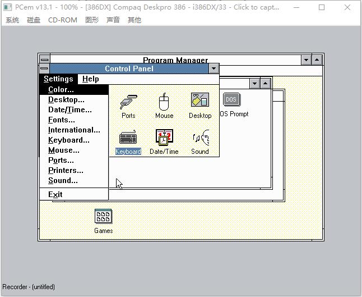Minimize the inner group window

pyautogui.click(x=254, y=84)
